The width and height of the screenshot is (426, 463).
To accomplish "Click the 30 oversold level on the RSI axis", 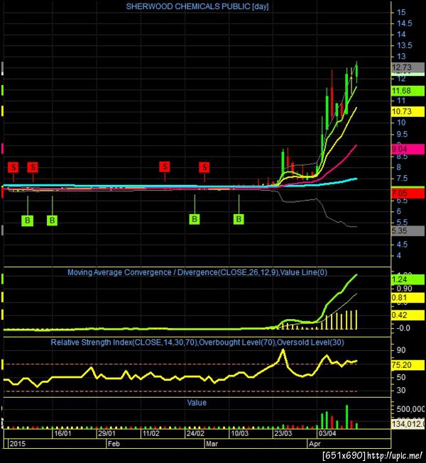I will coord(401,391).
